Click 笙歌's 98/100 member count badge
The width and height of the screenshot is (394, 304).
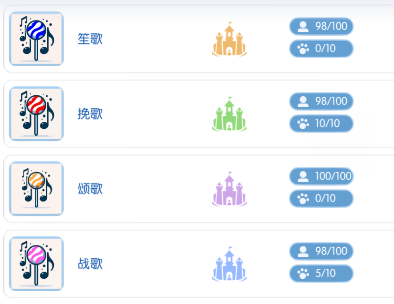point(321,26)
